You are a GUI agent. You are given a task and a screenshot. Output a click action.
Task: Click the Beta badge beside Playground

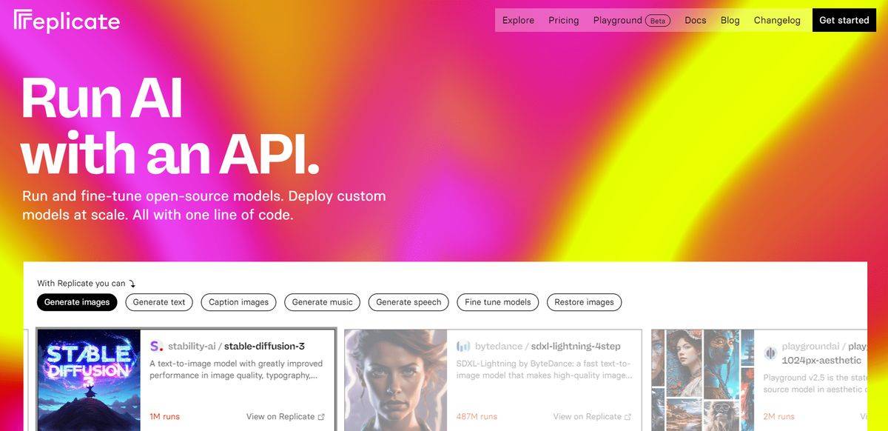pyautogui.click(x=658, y=21)
